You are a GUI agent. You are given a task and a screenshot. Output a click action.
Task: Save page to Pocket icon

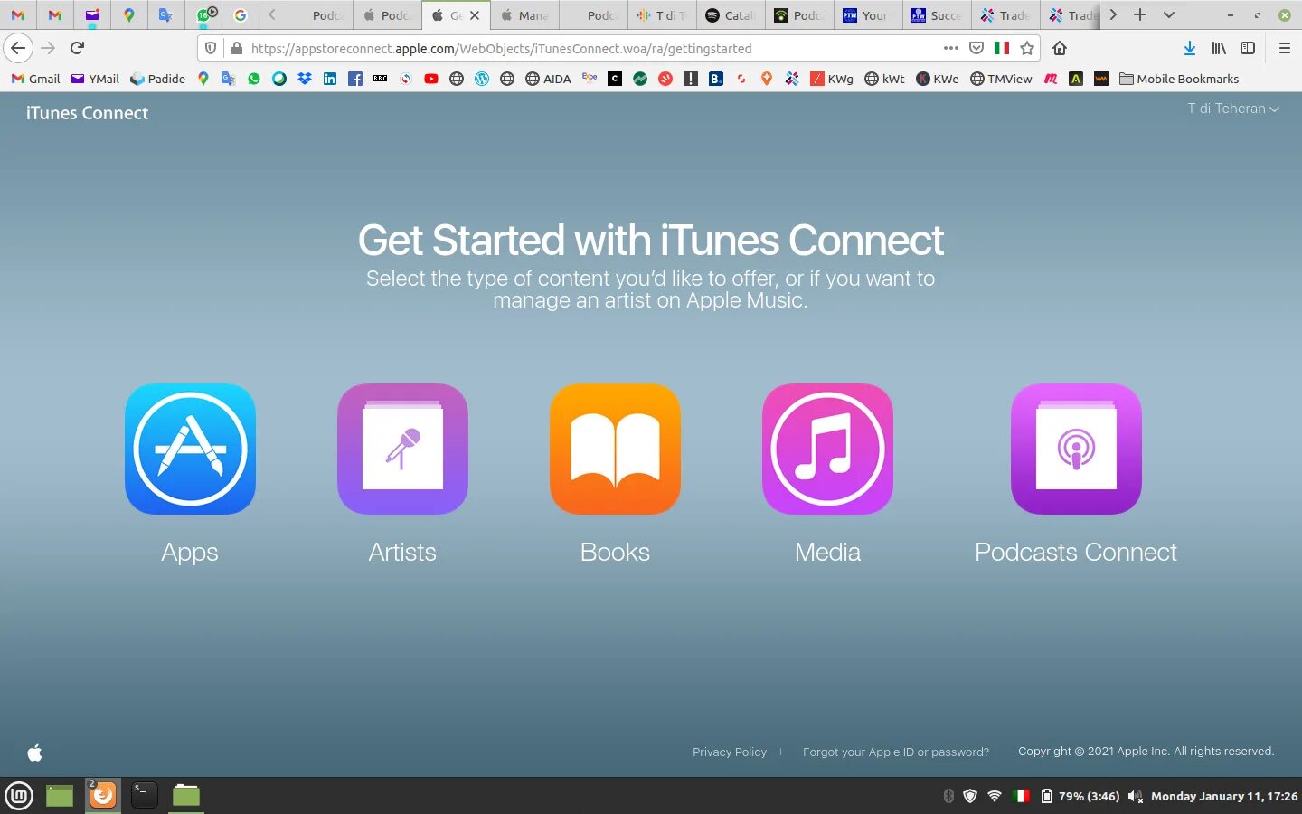pyautogui.click(x=976, y=48)
